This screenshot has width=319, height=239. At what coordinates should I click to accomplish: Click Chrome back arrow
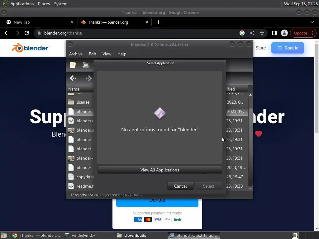pos(7,33)
